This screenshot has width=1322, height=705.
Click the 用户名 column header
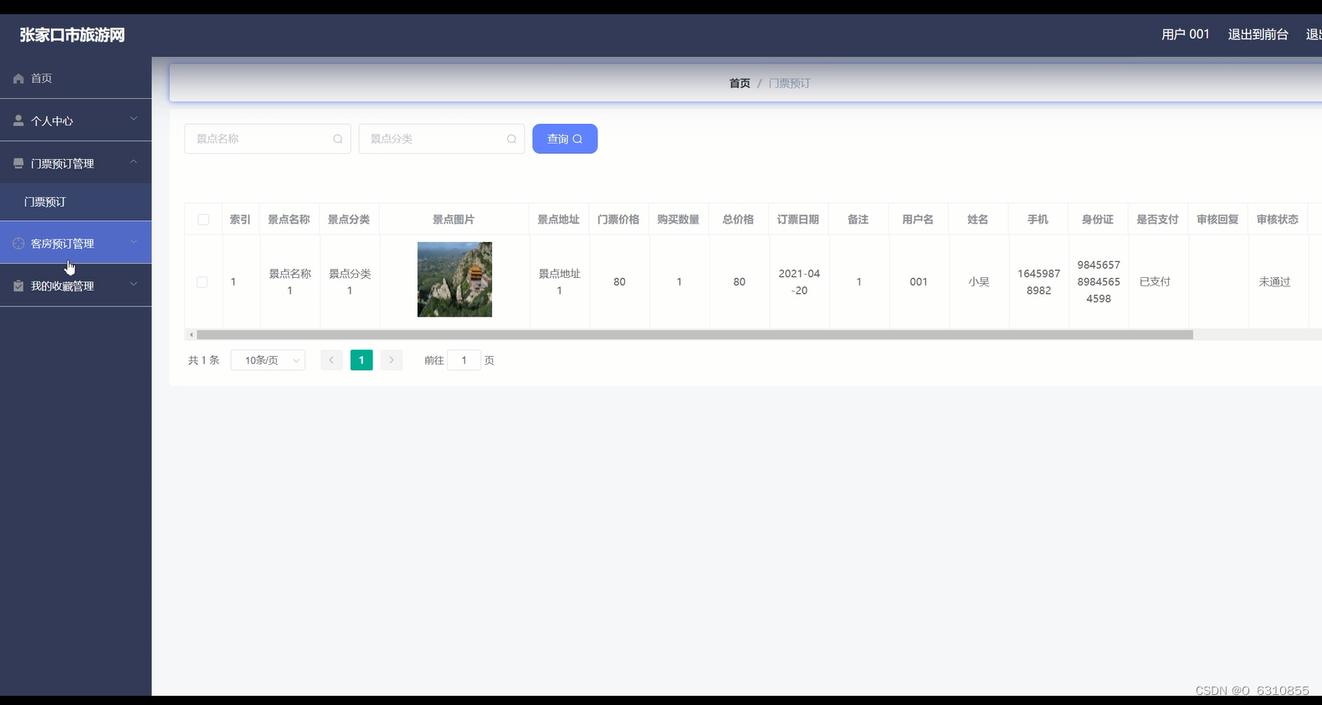coord(918,219)
